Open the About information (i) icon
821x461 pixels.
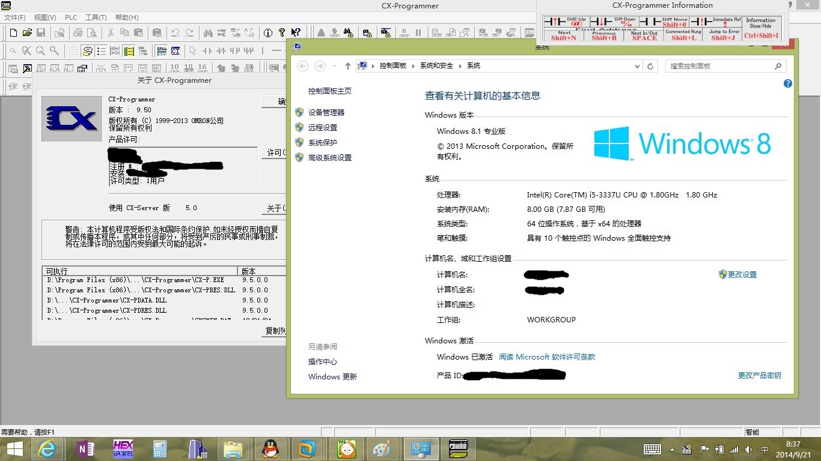[268, 32]
